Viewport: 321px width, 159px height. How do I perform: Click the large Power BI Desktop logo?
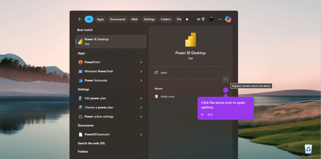[x=191, y=40]
